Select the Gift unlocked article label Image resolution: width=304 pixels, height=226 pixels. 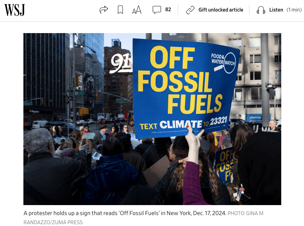(x=221, y=10)
